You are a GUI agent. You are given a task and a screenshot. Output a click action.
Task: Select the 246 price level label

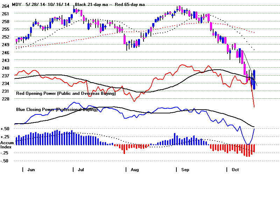click(x=5, y=53)
